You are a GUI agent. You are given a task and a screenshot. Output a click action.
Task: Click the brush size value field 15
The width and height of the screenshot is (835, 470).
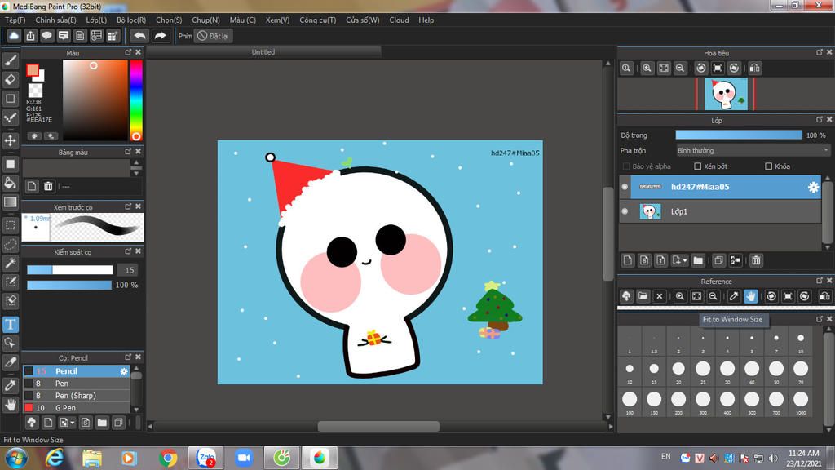(x=130, y=270)
